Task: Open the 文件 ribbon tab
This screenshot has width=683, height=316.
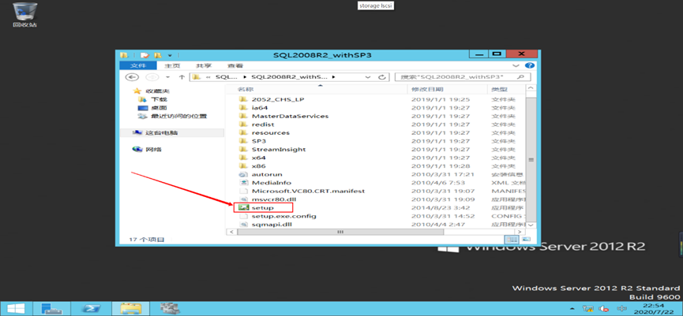Action: (137, 65)
